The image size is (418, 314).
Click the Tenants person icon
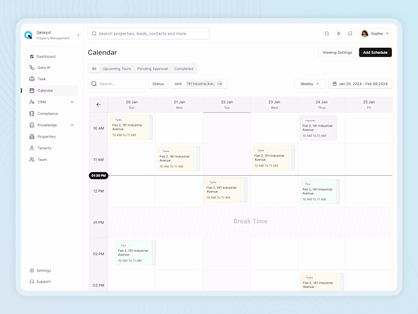coord(32,148)
